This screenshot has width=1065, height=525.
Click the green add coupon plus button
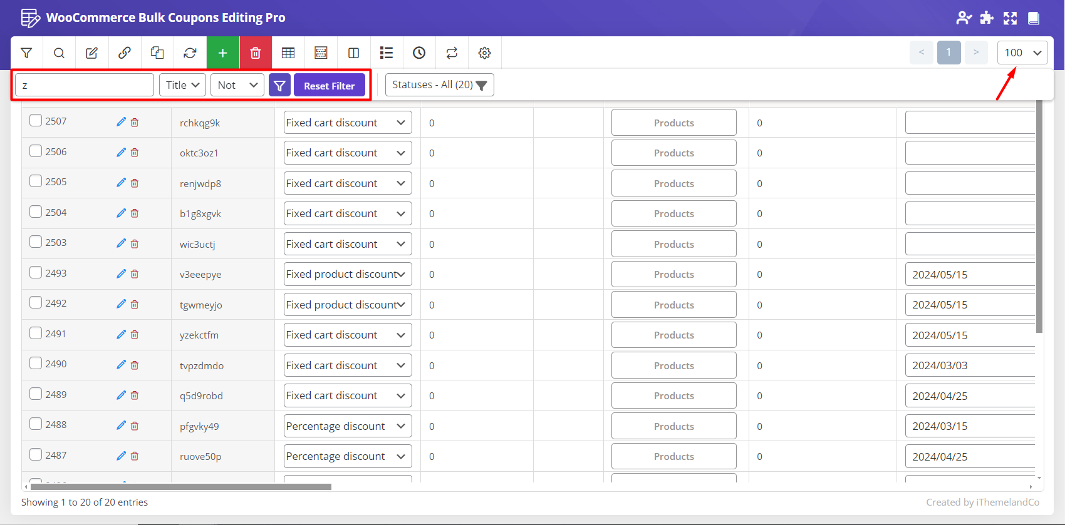click(222, 53)
